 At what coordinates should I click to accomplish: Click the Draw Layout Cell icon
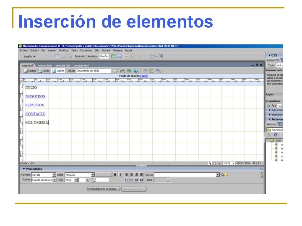pyautogui.click(x=120, y=56)
